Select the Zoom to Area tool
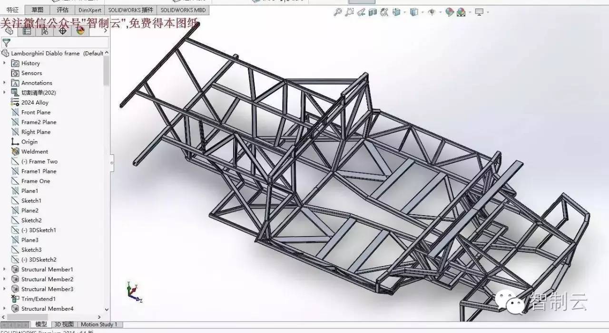This screenshot has height=333, width=609. click(349, 12)
